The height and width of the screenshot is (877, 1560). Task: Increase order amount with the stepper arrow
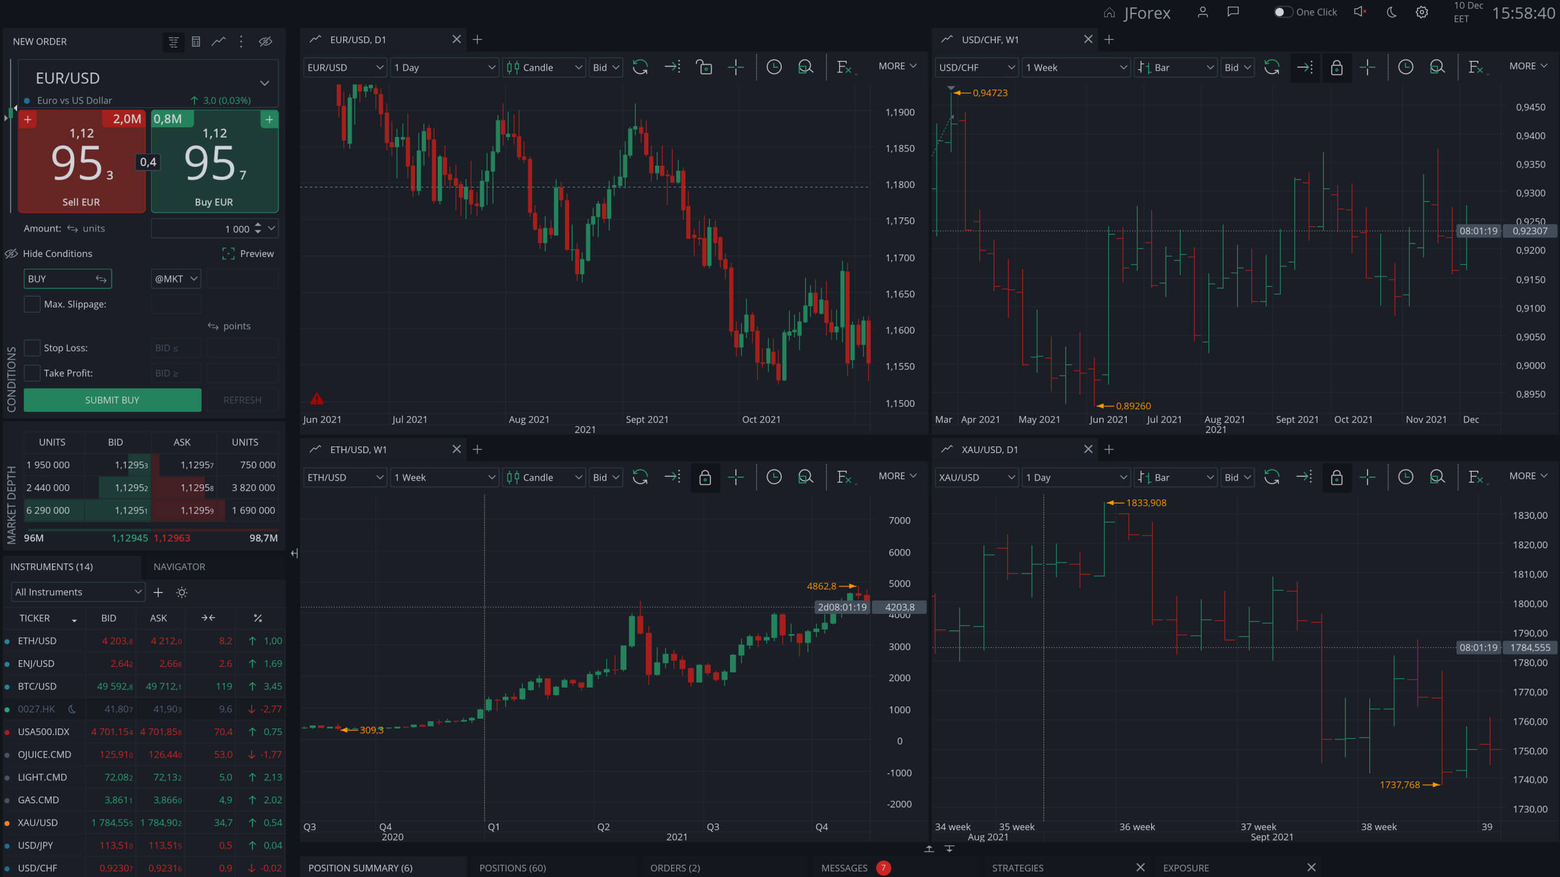click(x=258, y=225)
